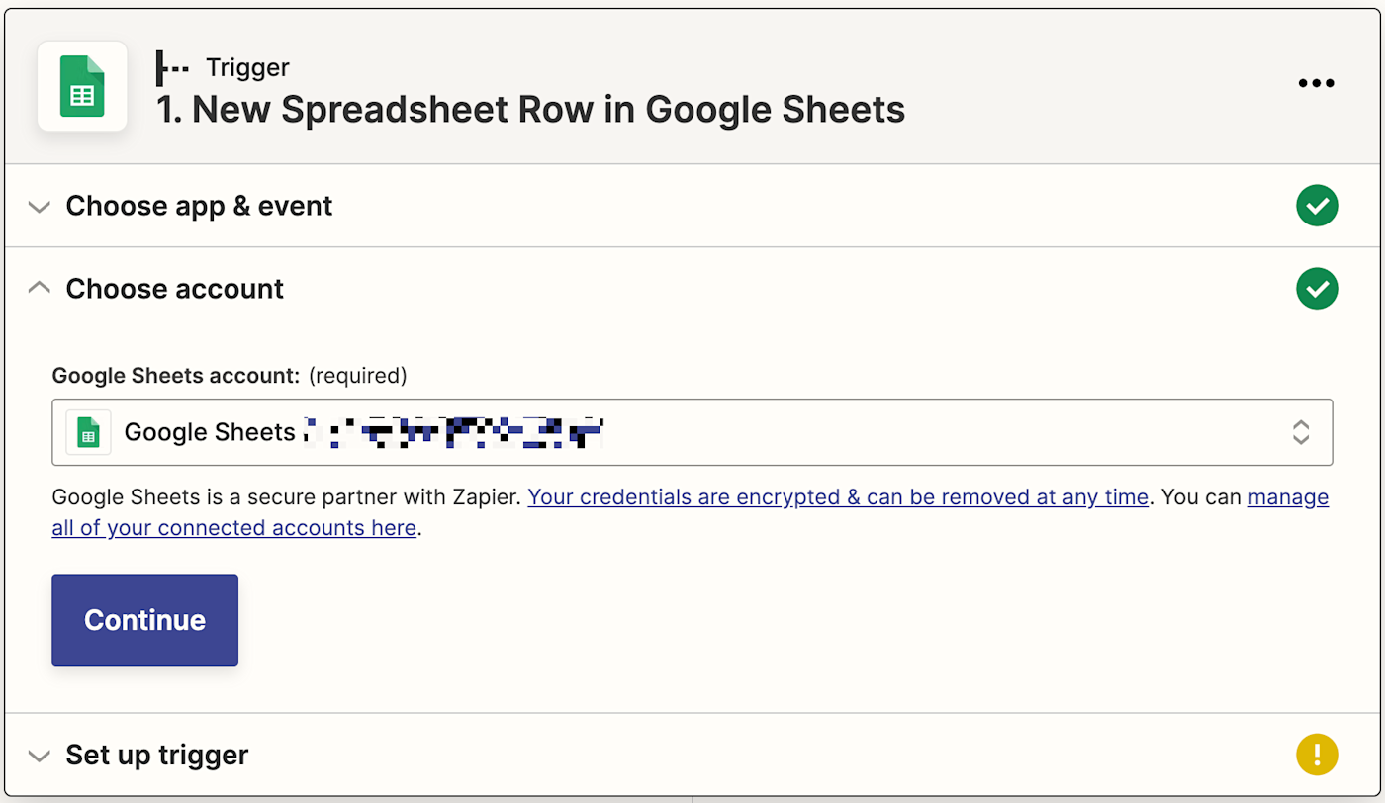Click green checkmark beside Choose app & event
Viewport: 1385px width, 803px height.
[x=1317, y=206]
